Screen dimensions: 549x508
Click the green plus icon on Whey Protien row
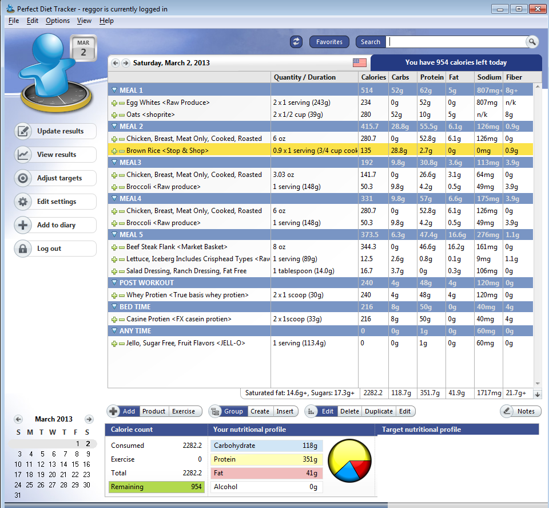tap(114, 296)
